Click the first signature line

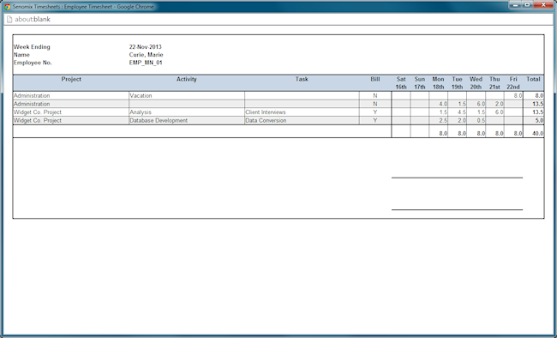pyautogui.click(x=458, y=178)
